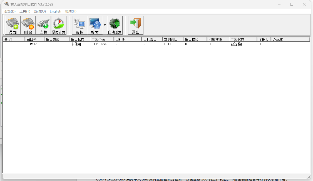Open the 设备(D) menu
Image resolution: width=313 pixels, height=181 pixels.
point(10,11)
